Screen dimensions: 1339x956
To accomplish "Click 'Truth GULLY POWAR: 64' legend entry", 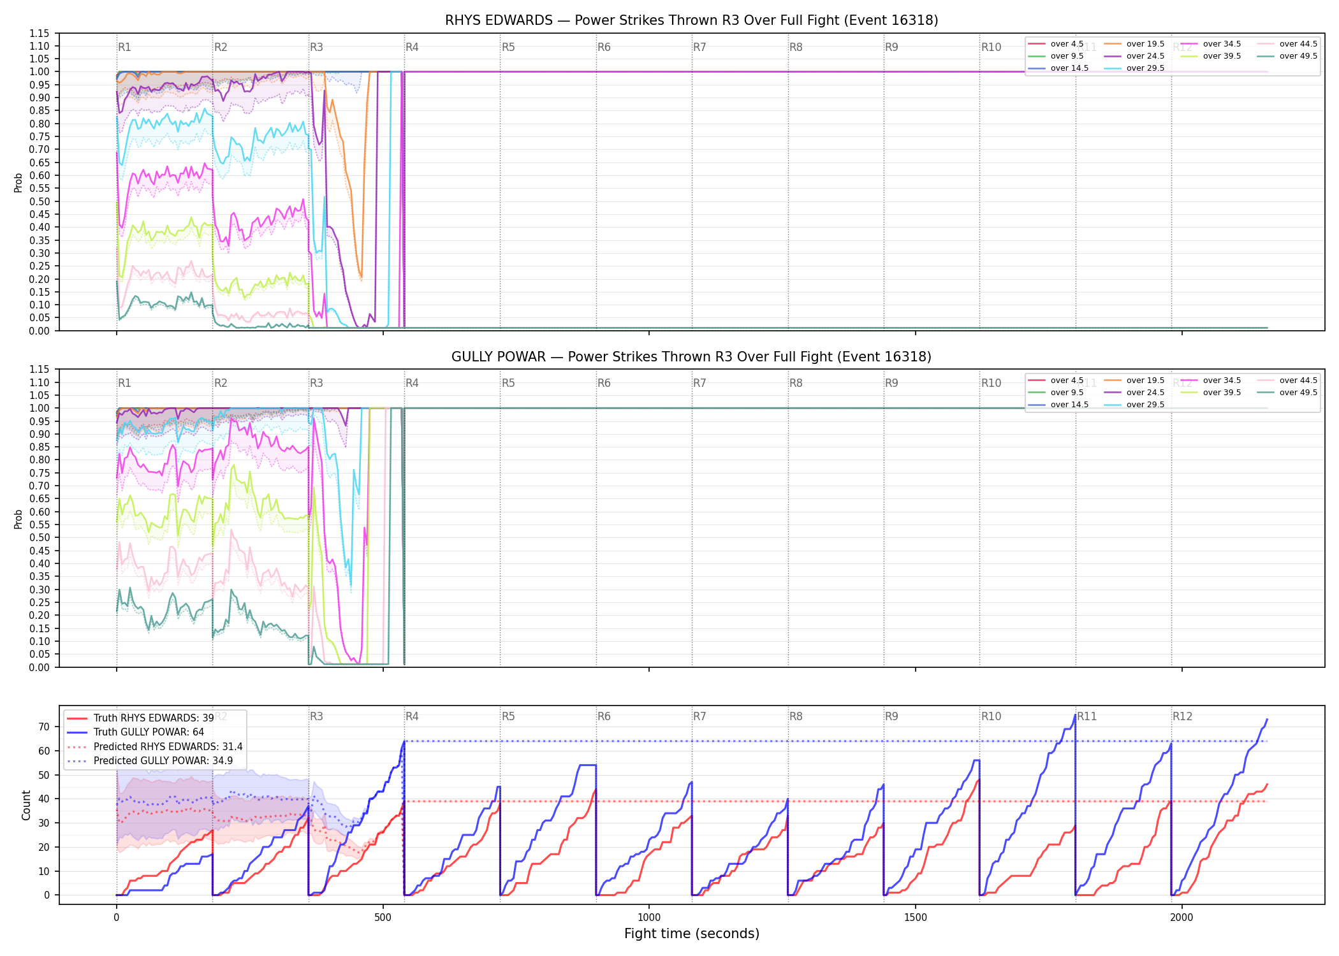I will [x=135, y=732].
